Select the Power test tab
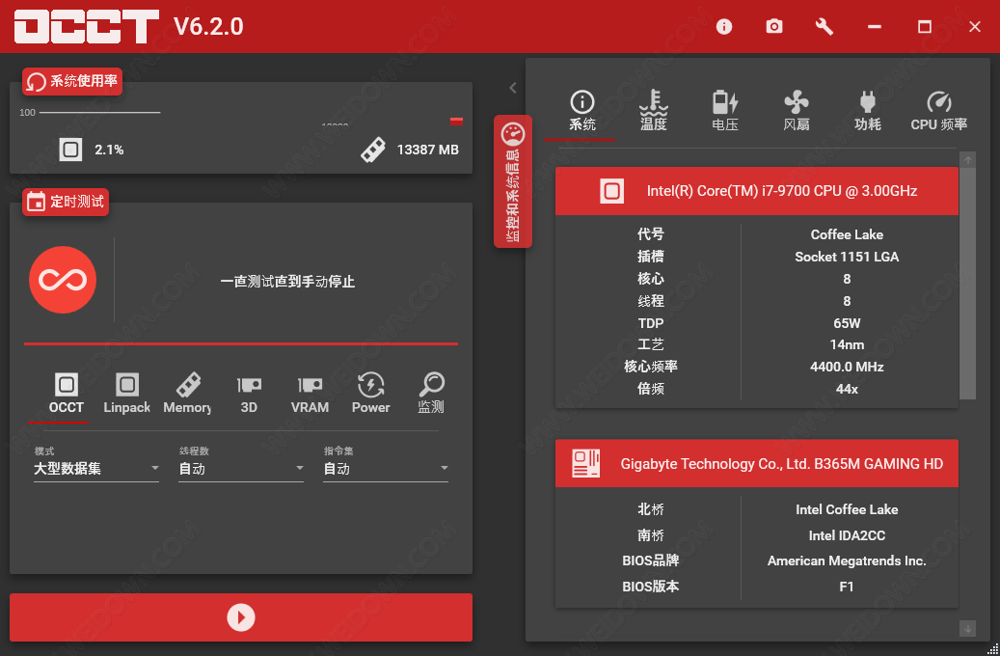 coord(370,395)
